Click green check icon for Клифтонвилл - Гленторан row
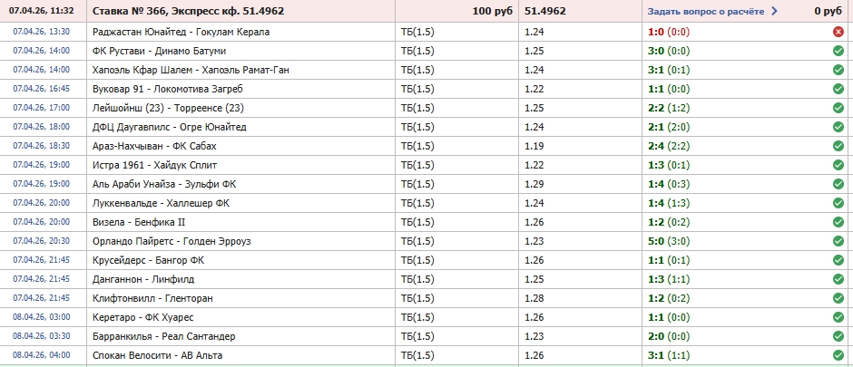Image resolution: width=853 pixels, height=367 pixels. tap(838, 298)
